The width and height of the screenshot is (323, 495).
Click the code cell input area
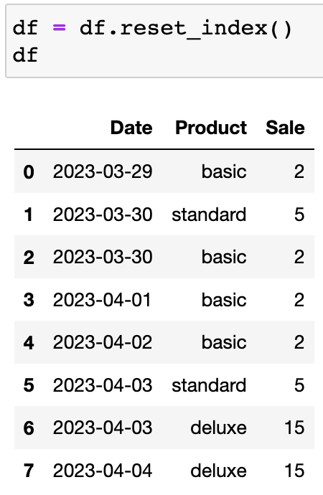pos(164,41)
